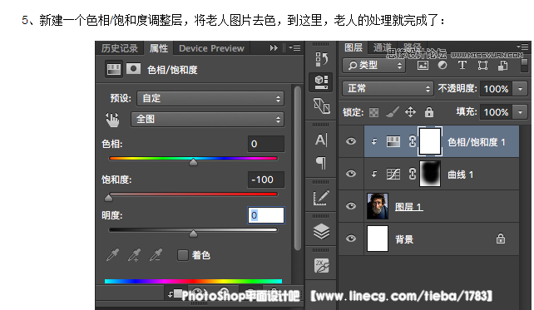The image size is (534, 310).
Task: Click the 明度 value input field
Action: point(266,215)
